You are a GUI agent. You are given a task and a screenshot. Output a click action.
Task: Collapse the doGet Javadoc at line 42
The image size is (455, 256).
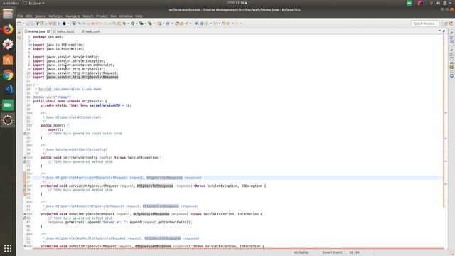click(31, 202)
